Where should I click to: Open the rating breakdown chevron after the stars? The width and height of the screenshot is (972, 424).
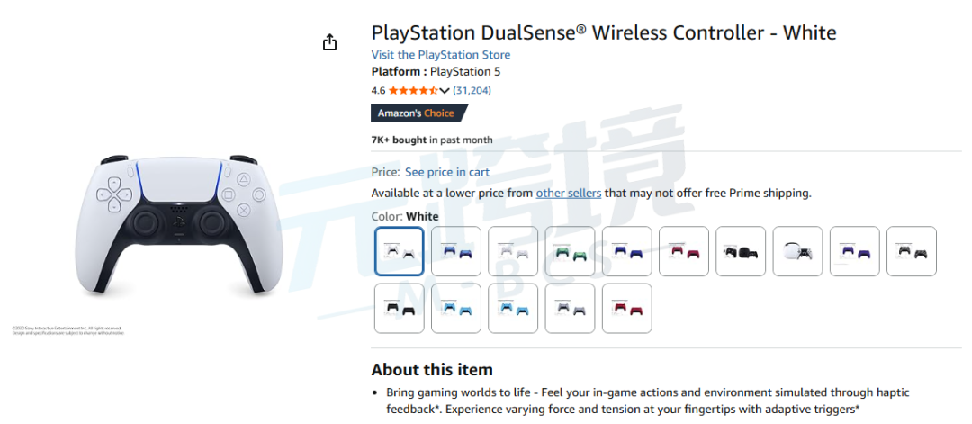pyautogui.click(x=444, y=91)
